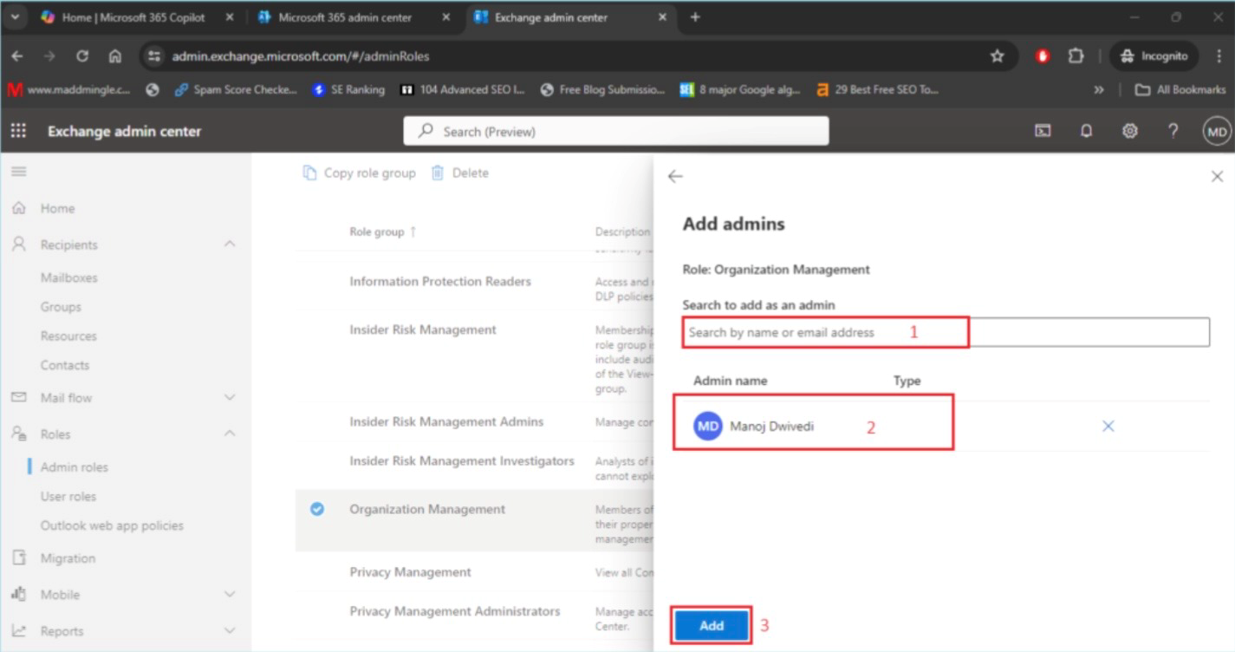The width and height of the screenshot is (1235, 652).
Task: Collapse the Recipients section chevron
Action: click(230, 244)
